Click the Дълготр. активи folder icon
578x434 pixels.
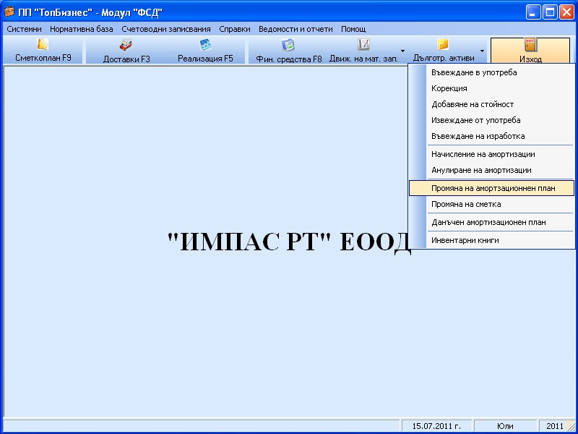point(443,45)
